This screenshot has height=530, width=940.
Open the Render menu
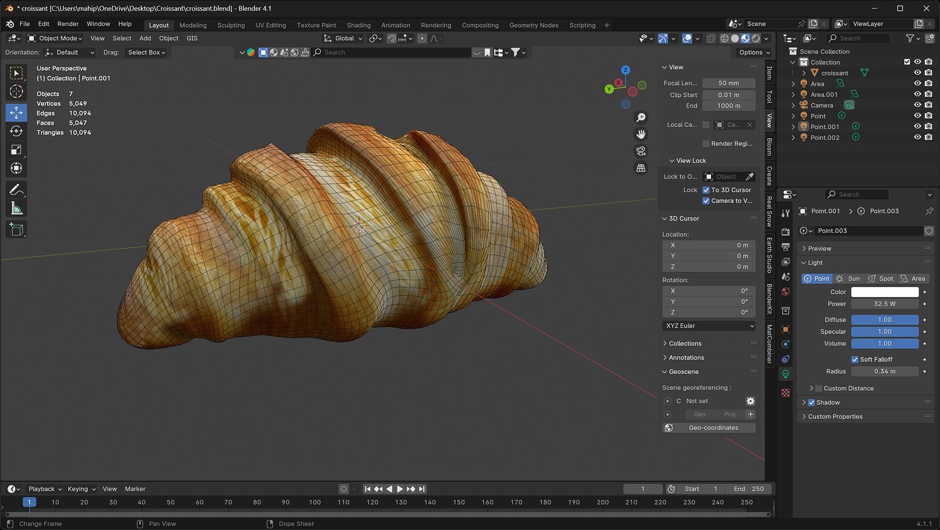tap(68, 24)
